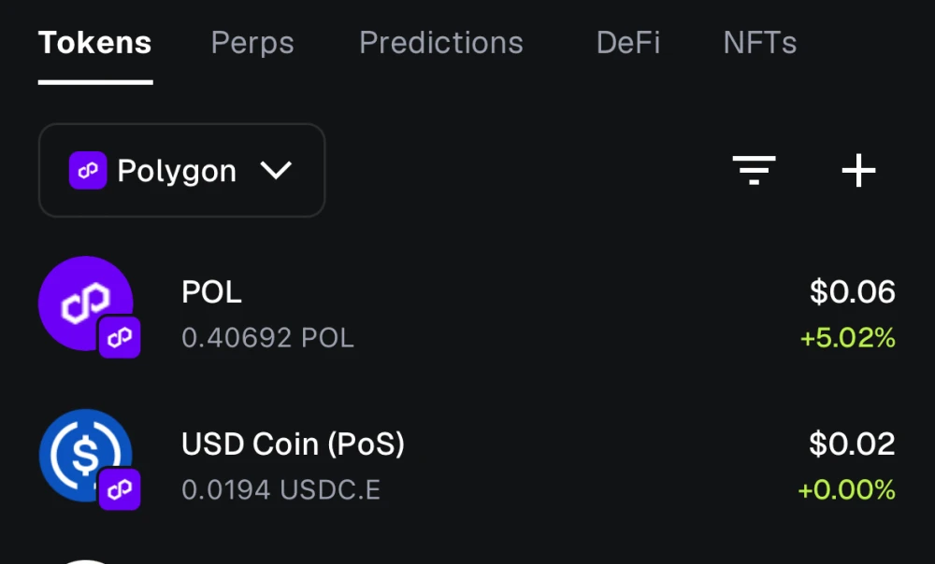Image resolution: width=935 pixels, height=564 pixels.
Task: Select the NFTs tab
Action: pyautogui.click(x=760, y=43)
